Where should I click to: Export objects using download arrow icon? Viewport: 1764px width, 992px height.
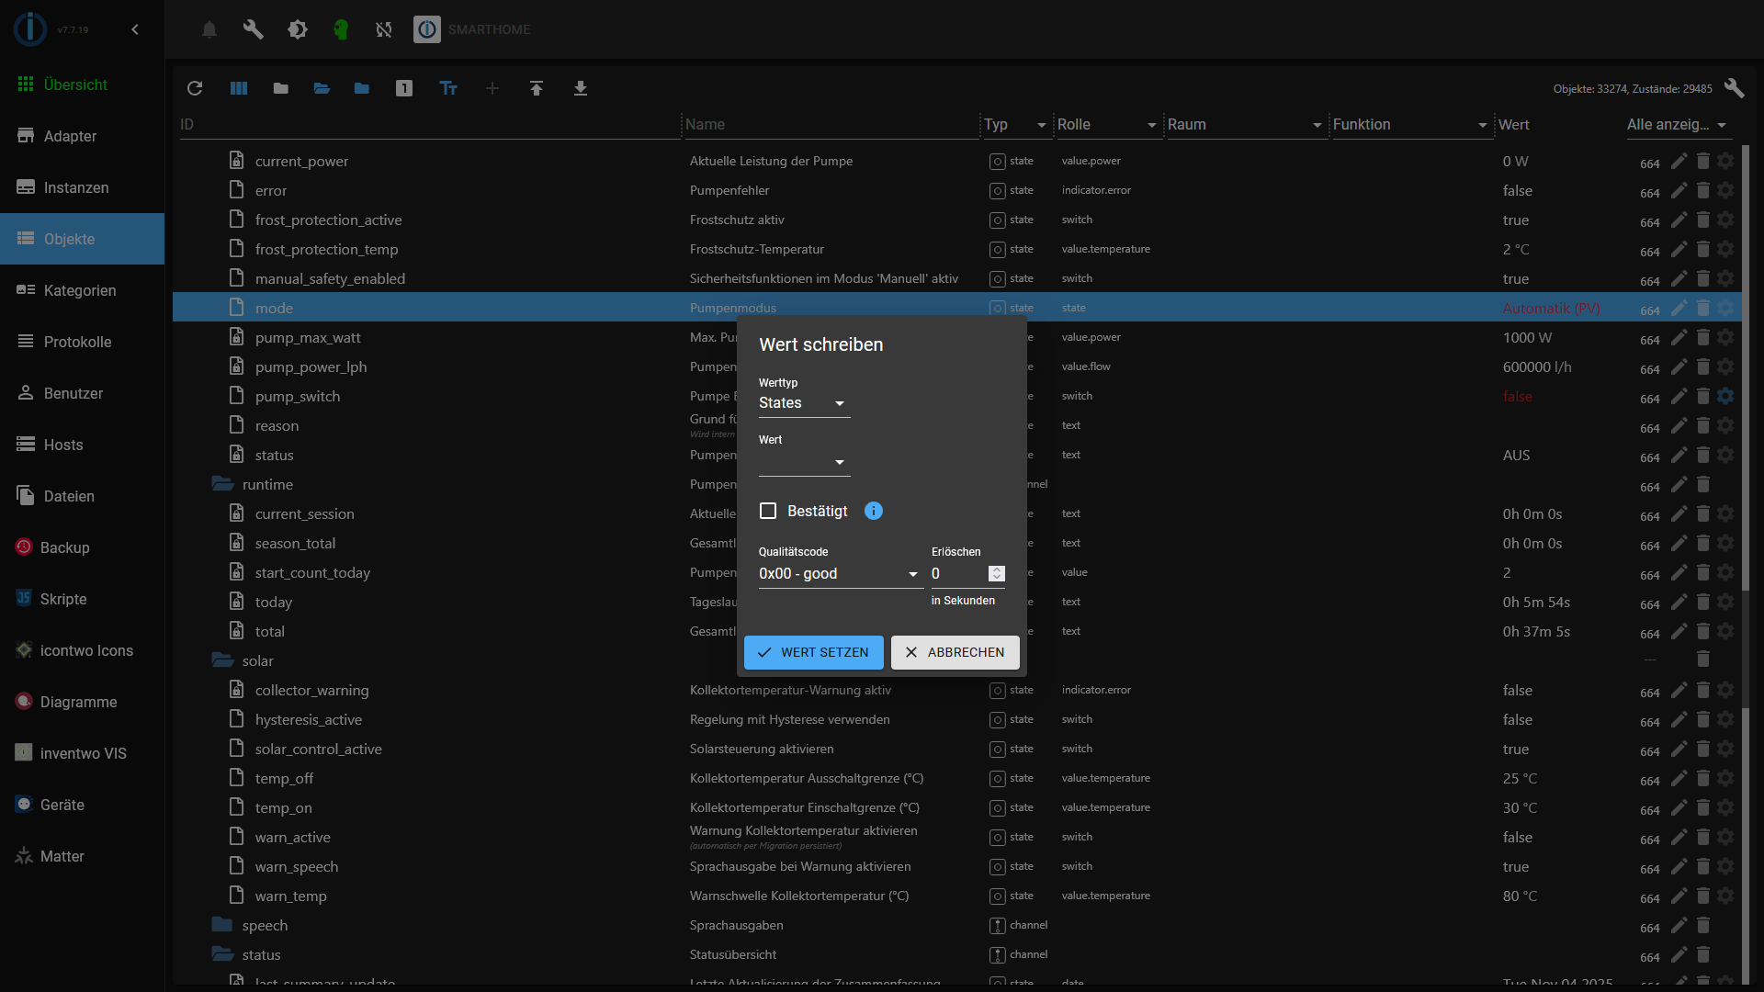point(581,88)
